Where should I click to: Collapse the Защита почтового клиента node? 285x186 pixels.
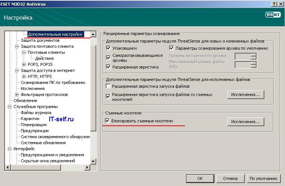tap(17, 46)
